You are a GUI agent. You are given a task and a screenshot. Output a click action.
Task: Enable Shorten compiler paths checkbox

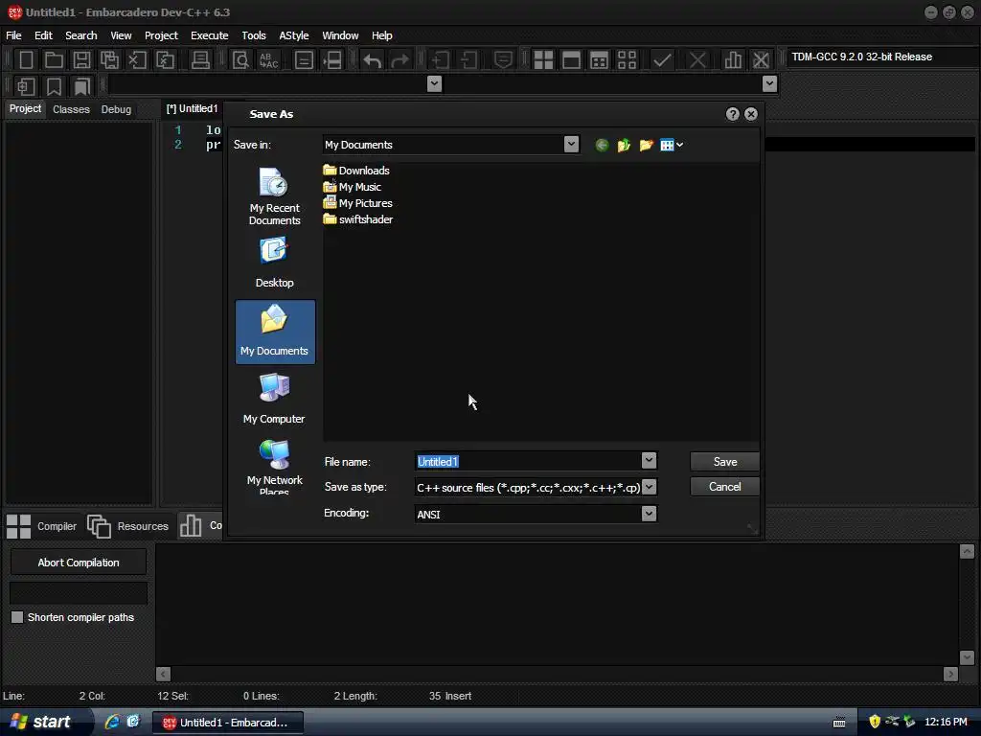coord(17,617)
